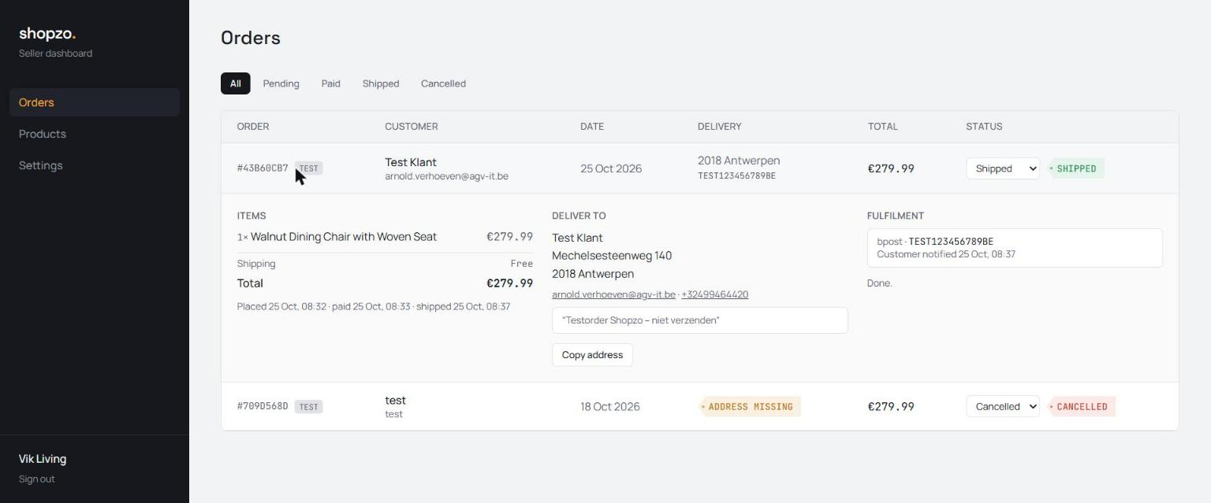
Task: Click phone number +32499464420
Action: coord(714,294)
